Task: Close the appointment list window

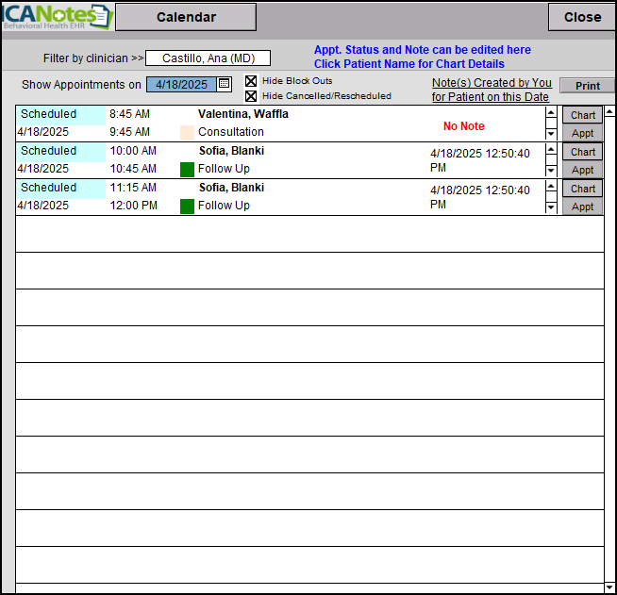Action: point(582,17)
